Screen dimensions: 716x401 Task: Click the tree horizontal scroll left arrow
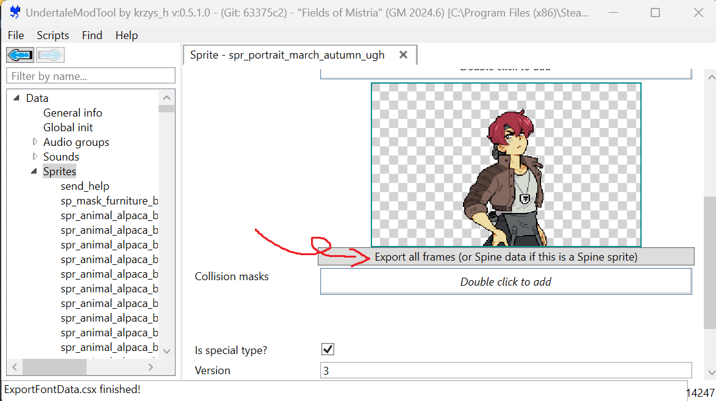(x=15, y=367)
